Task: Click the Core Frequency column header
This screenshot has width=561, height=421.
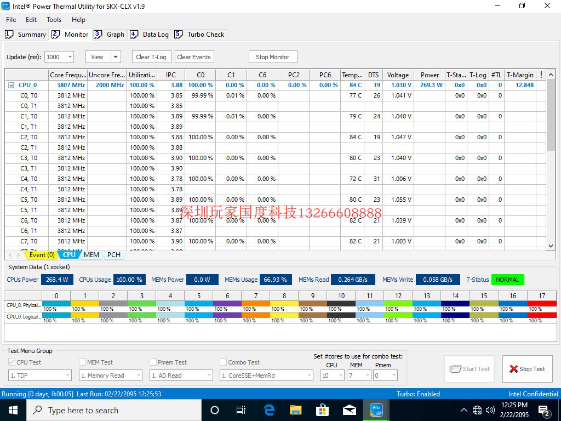Action: tap(68, 75)
